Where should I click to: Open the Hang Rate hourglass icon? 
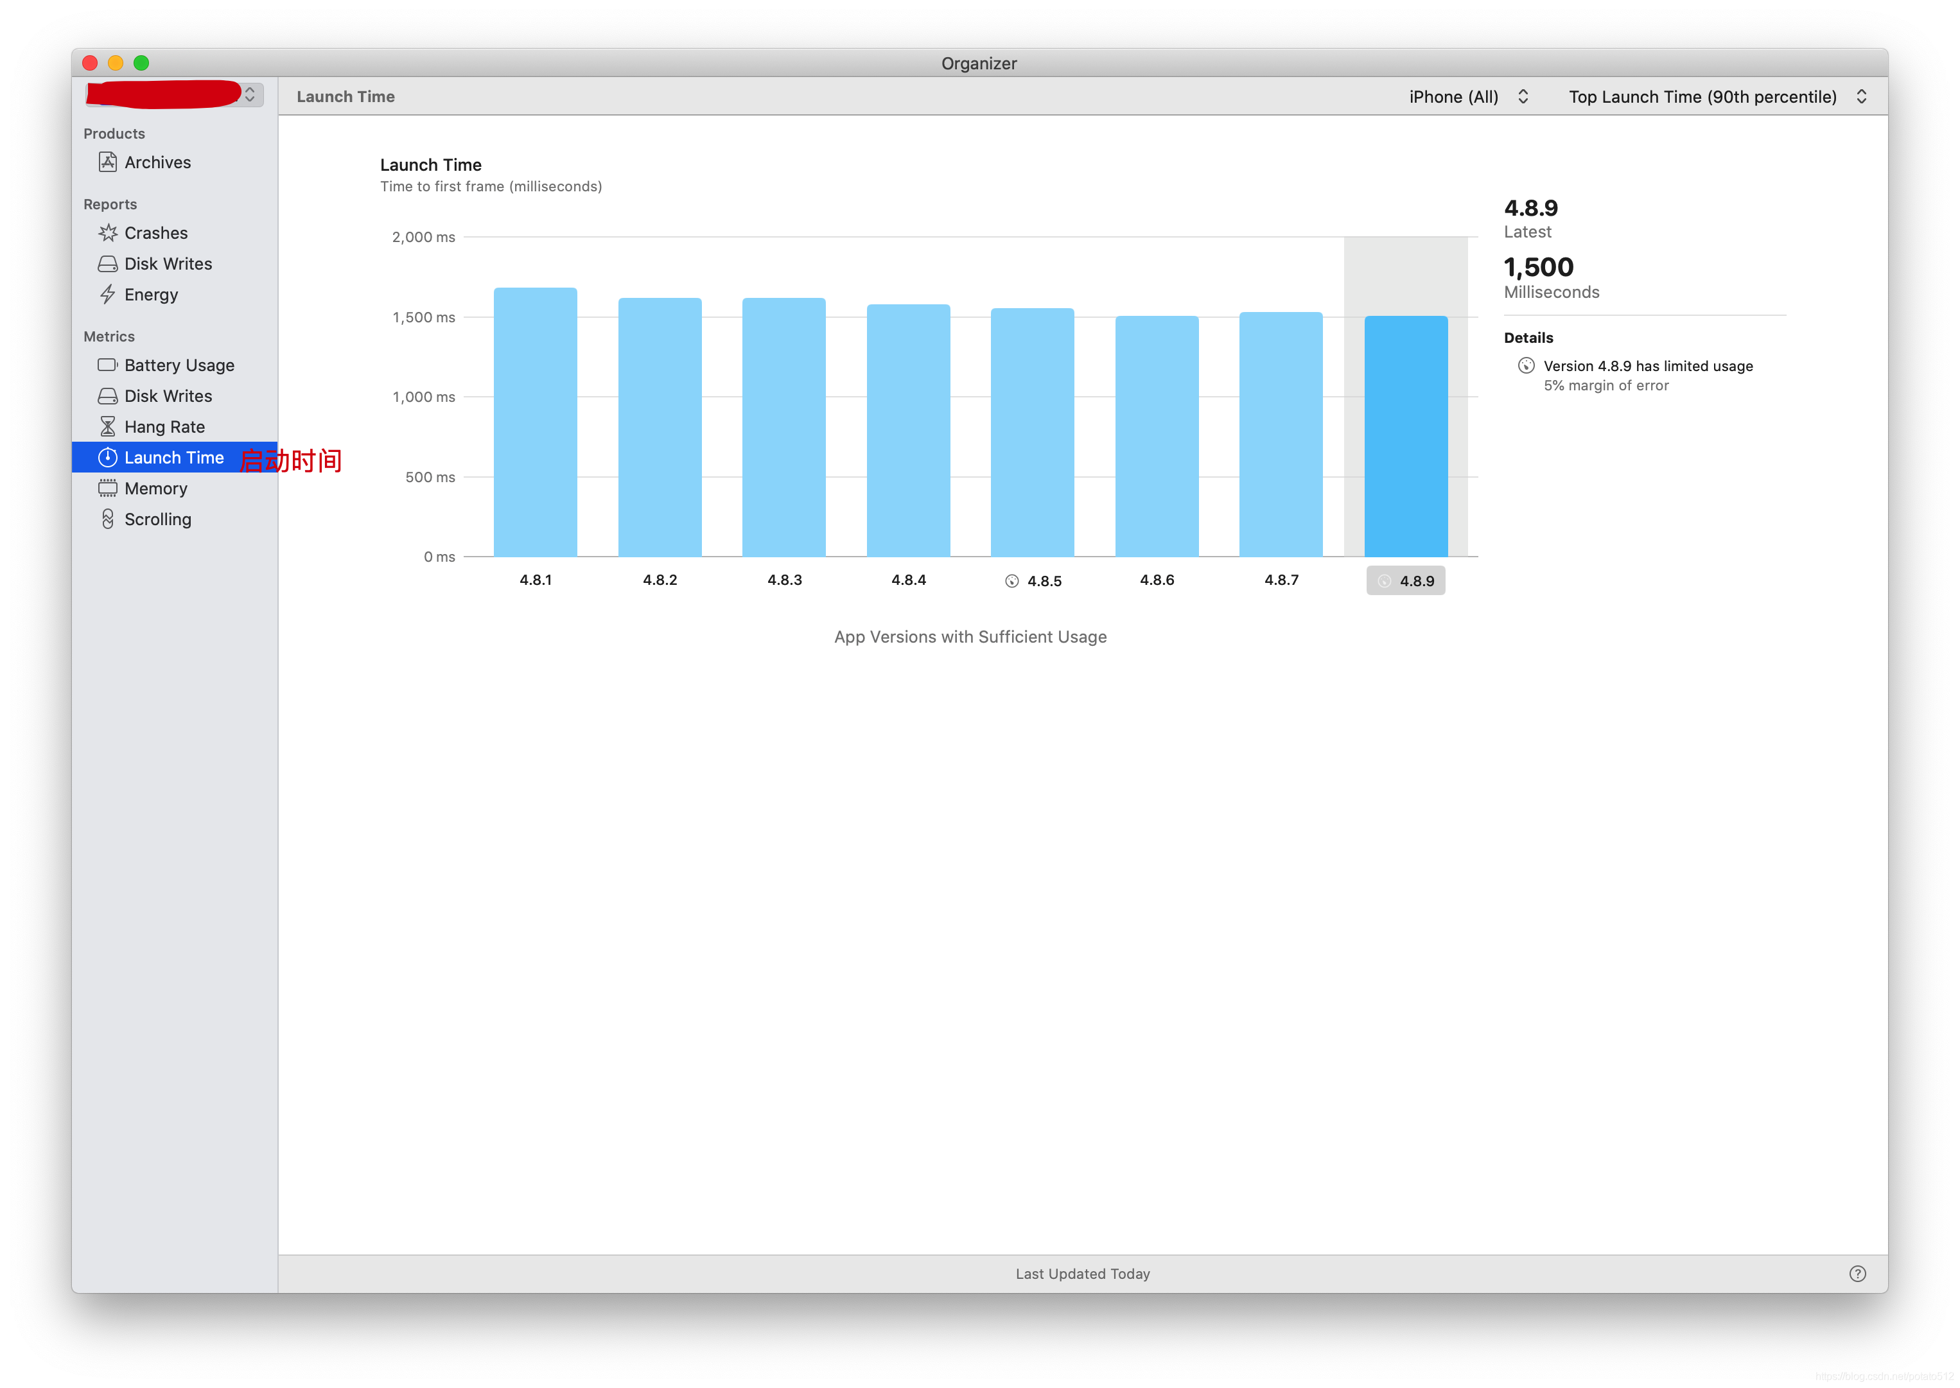click(108, 426)
